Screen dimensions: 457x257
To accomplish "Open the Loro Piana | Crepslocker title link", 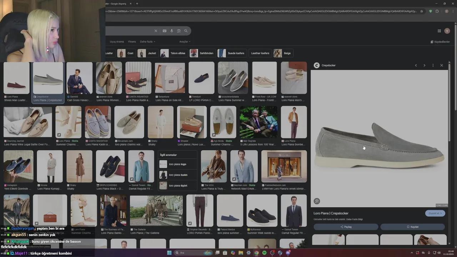I will click(331, 213).
